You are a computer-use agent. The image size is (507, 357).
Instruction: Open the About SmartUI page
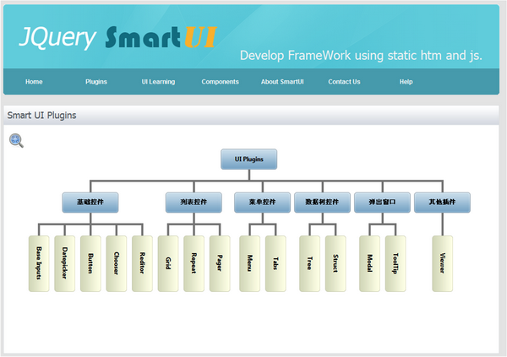282,82
